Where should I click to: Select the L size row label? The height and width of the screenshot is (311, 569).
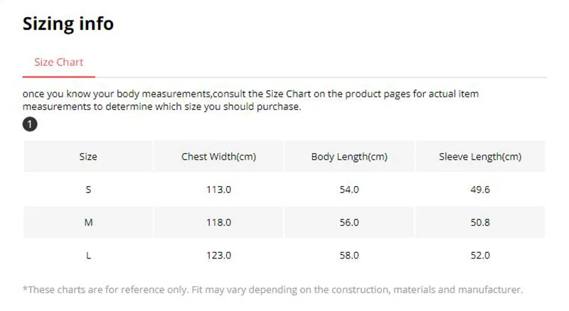coord(88,255)
